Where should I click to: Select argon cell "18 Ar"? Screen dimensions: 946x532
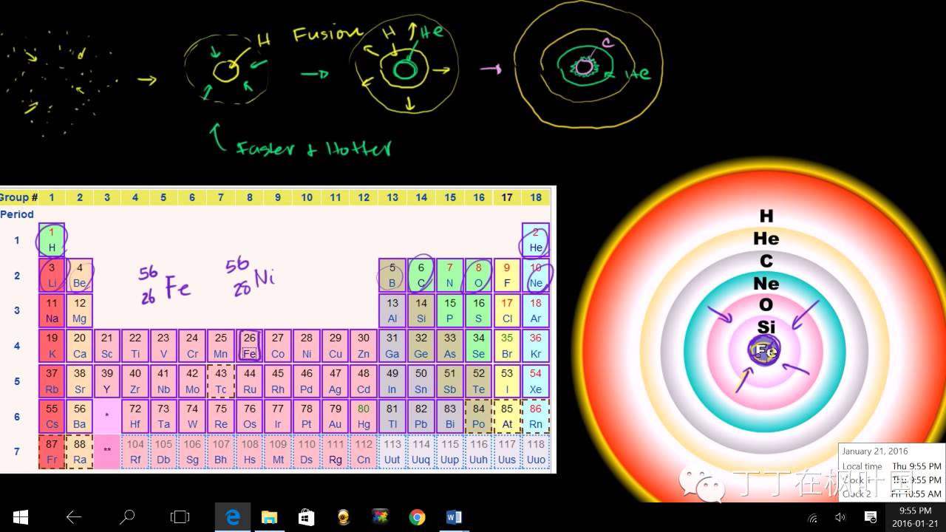coord(536,311)
